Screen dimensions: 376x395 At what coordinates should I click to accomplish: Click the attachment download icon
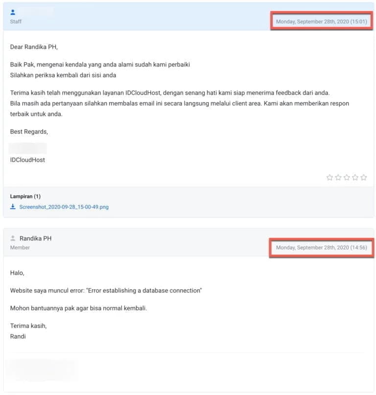point(12,207)
